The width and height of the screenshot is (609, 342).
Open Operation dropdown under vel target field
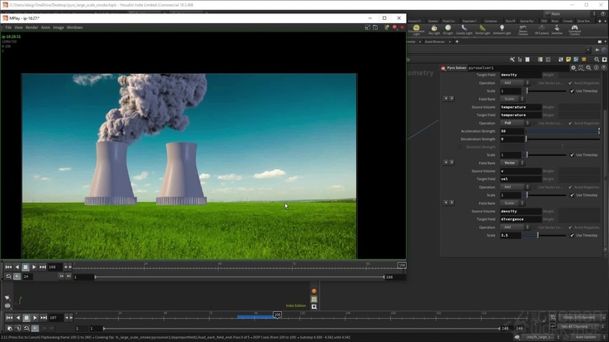click(x=515, y=187)
